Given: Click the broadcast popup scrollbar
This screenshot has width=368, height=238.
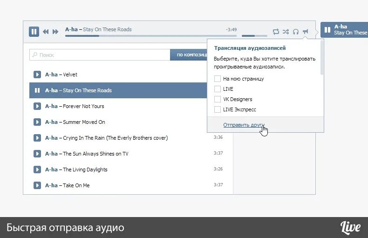Looking at the screenshot, I should 322,58.
